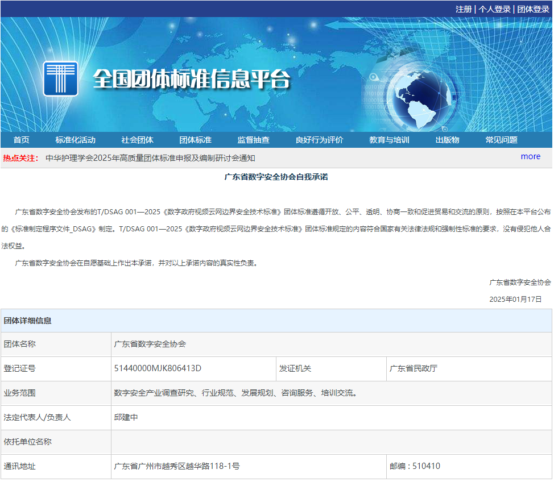This screenshot has width=554, height=482.
Task: Click the 团体详细信息 section header
Action: [x=276, y=321]
